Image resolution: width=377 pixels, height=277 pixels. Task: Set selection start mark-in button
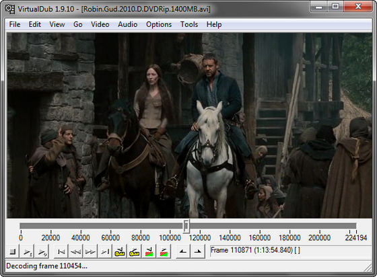pos(183,251)
